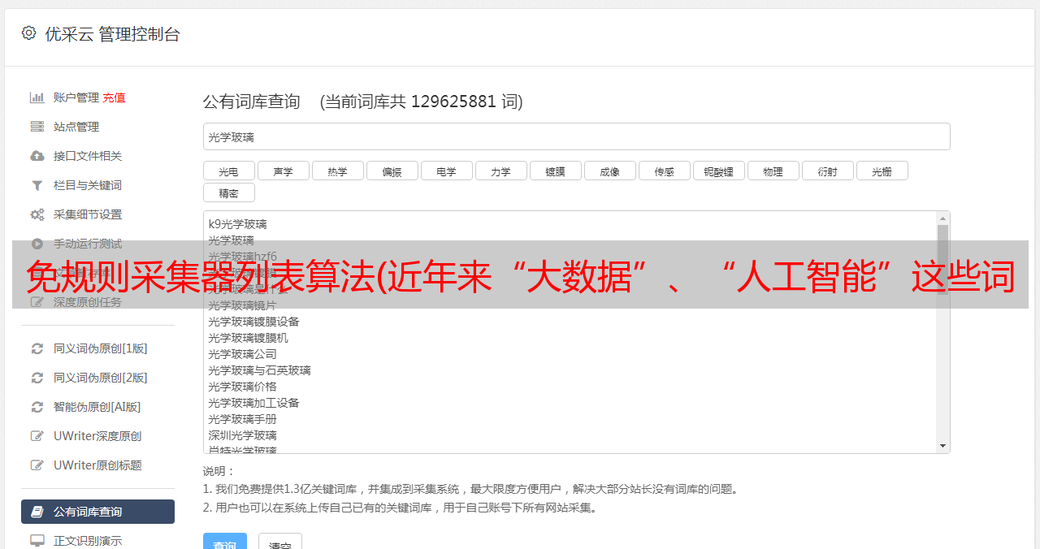Select the 物理 keyword tag
This screenshot has height=549, width=1040.
pos(773,171)
